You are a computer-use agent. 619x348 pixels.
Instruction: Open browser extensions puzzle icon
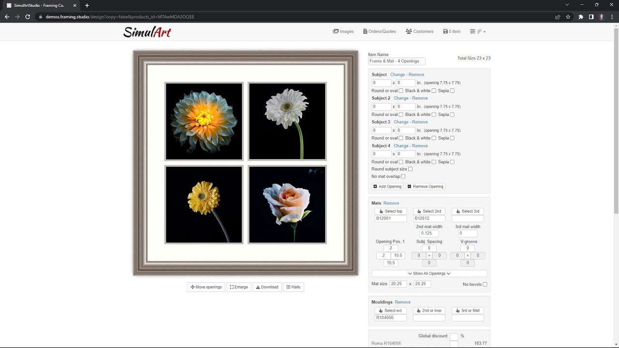pyautogui.click(x=581, y=16)
